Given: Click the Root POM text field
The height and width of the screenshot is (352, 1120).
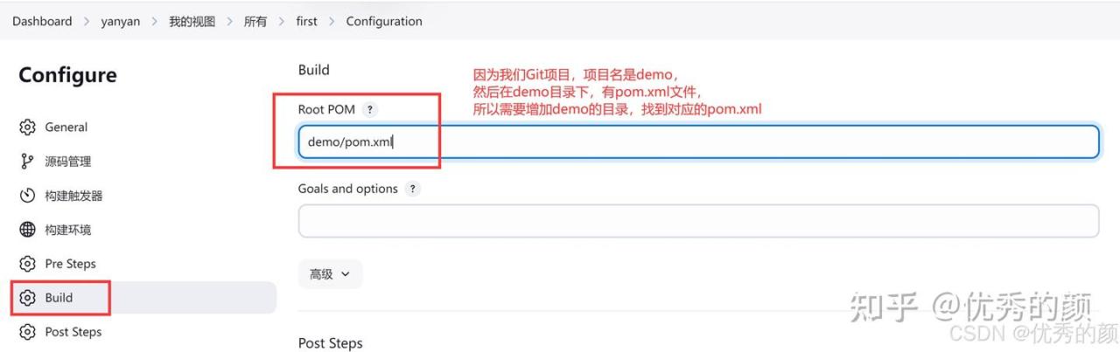Looking at the screenshot, I should point(697,141).
